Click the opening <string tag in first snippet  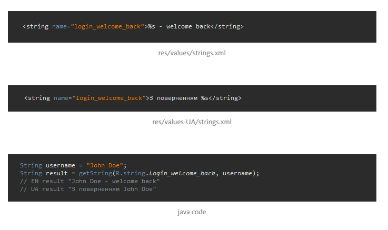pyautogui.click(x=36, y=26)
